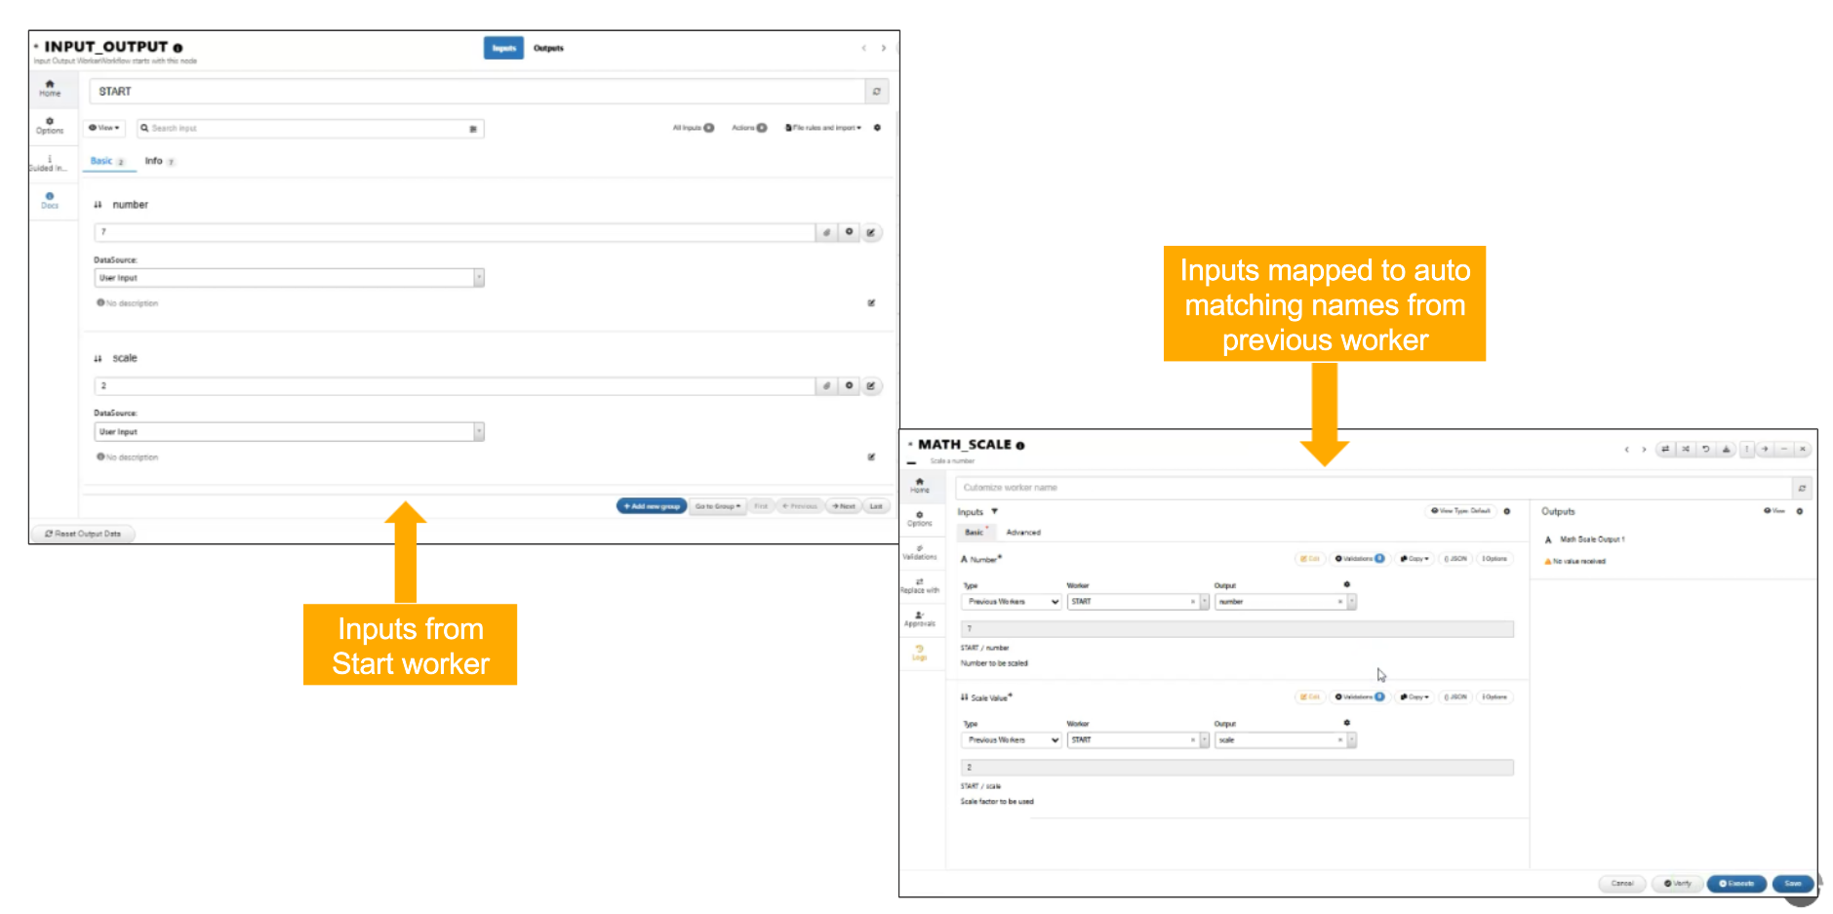
Task: Click the Customize worker name field
Action: click(1374, 488)
